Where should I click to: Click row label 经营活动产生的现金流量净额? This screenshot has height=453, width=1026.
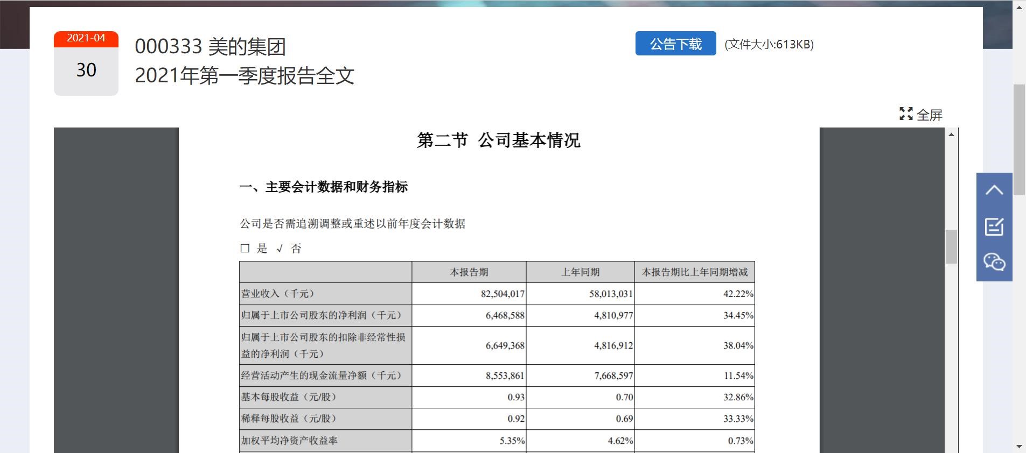click(x=322, y=376)
